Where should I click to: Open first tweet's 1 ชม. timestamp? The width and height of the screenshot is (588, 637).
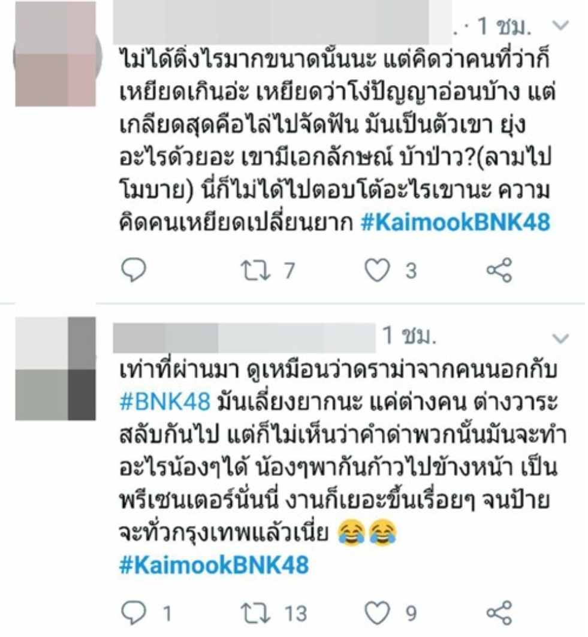(x=504, y=27)
